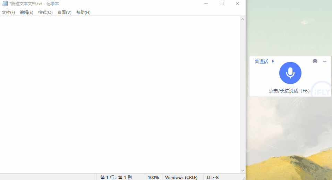The height and width of the screenshot is (180, 332).
Task: Open the 查看(V) menu
Action: (65, 13)
